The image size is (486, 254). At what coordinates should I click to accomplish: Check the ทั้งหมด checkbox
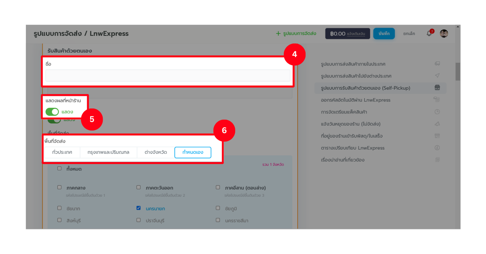point(59,169)
